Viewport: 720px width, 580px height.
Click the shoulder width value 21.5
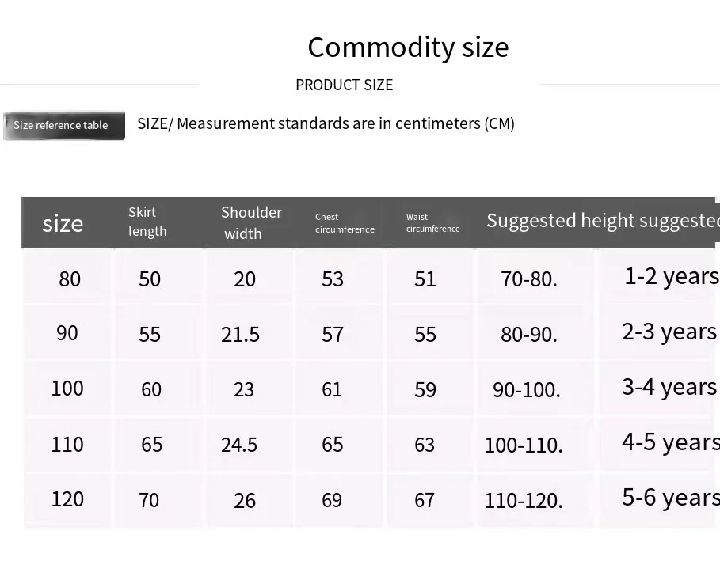(x=241, y=334)
